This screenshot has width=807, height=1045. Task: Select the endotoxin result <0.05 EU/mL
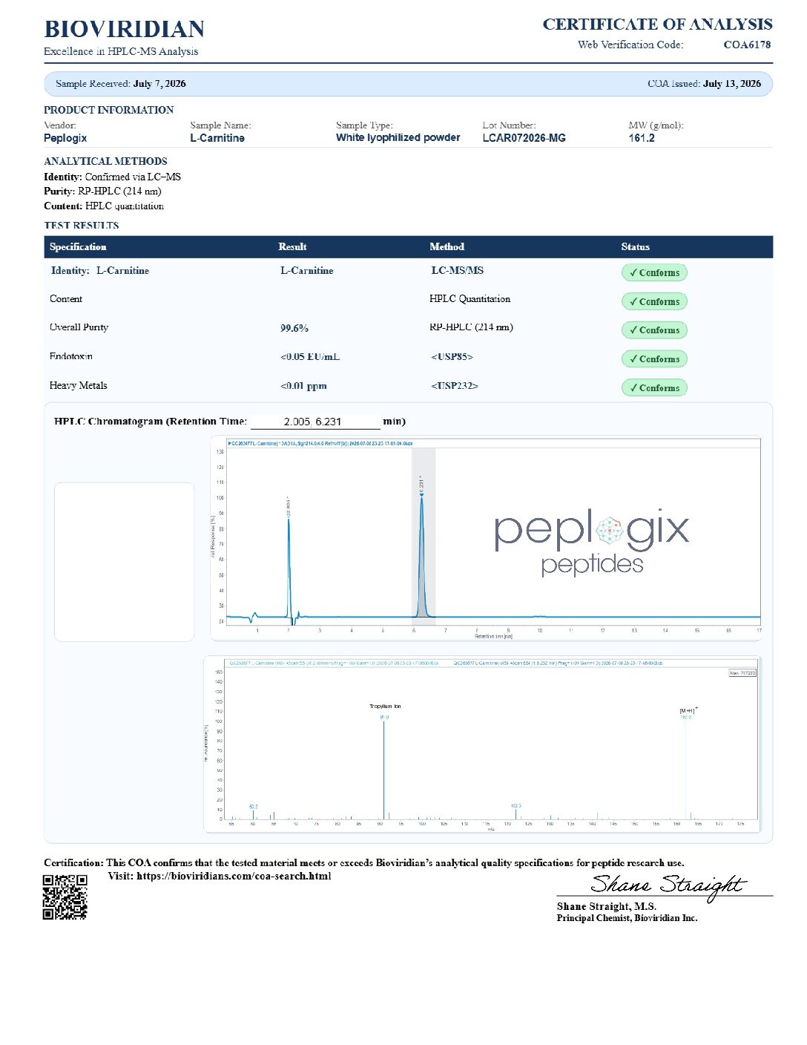(310, 357)
